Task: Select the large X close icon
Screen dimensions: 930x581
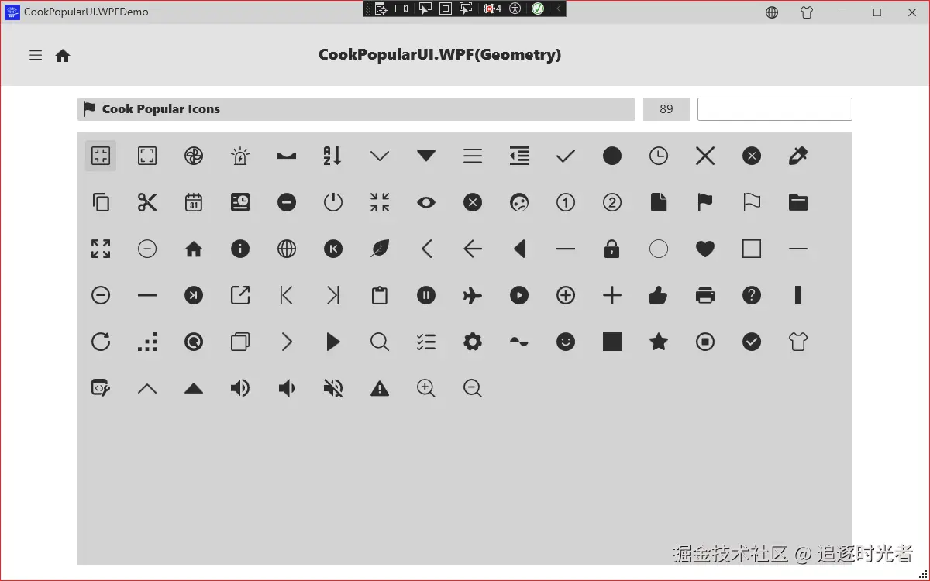Action: (705, 156)
